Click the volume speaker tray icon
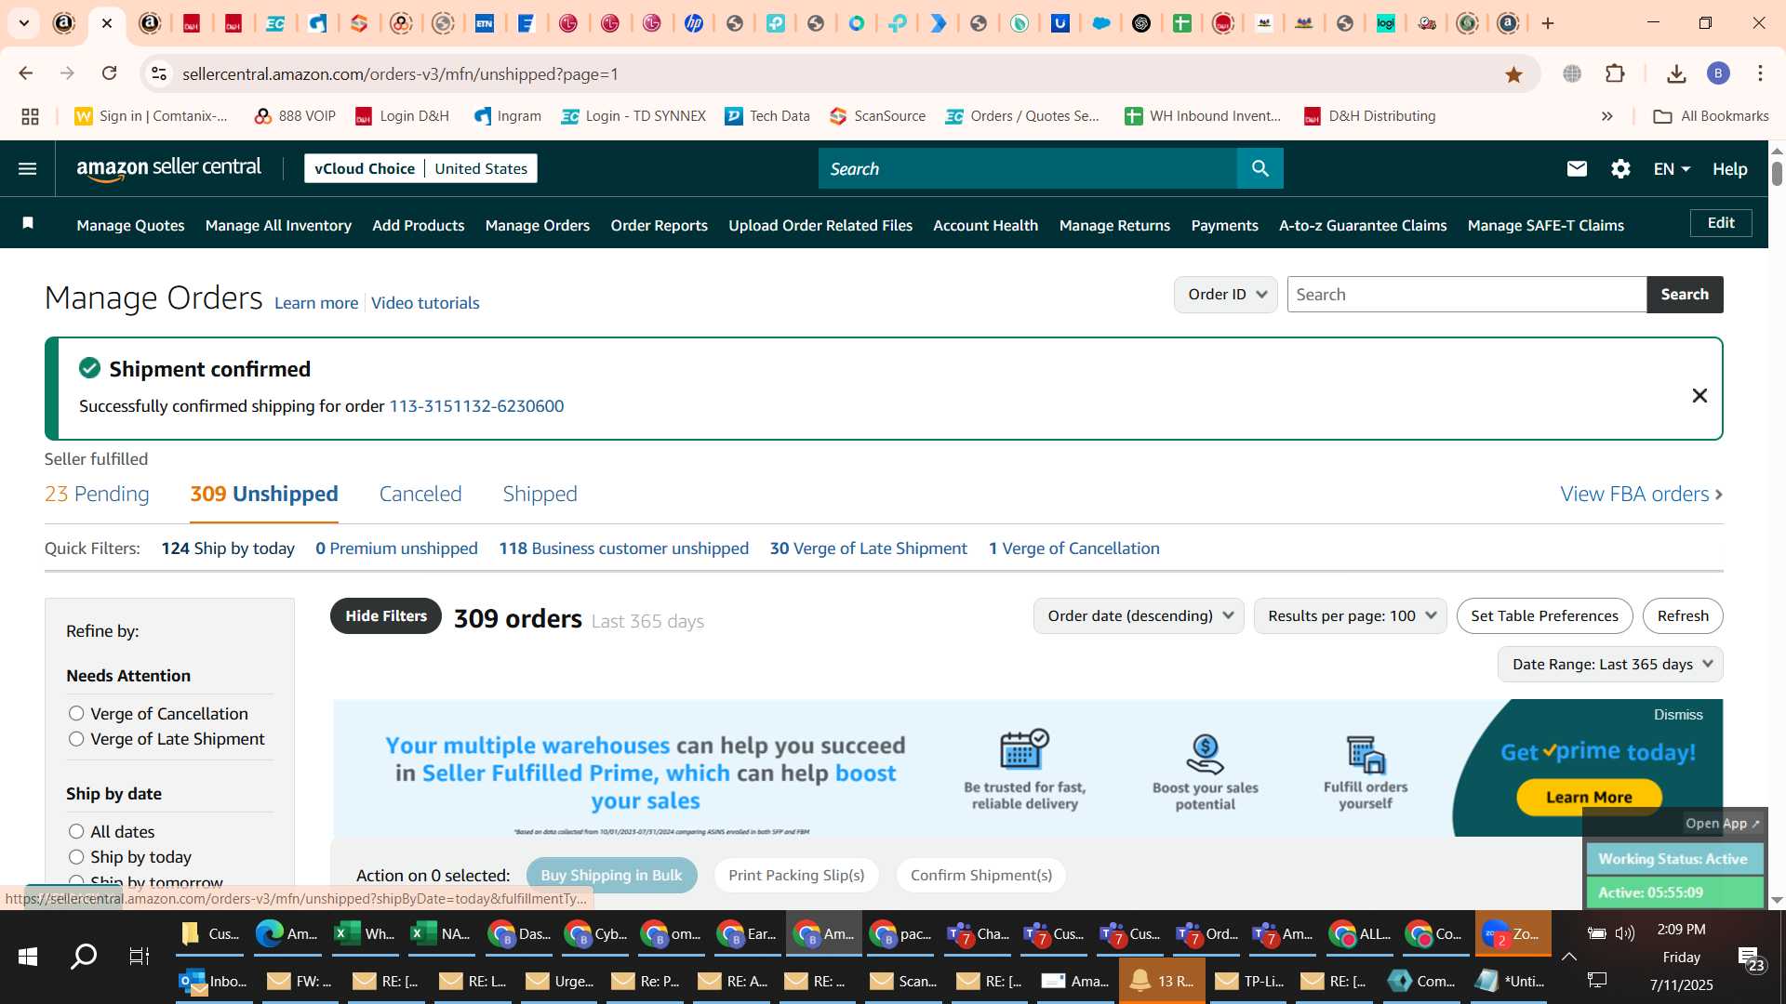This screenshot has width=1786, height=1004. pos(1625,933)
